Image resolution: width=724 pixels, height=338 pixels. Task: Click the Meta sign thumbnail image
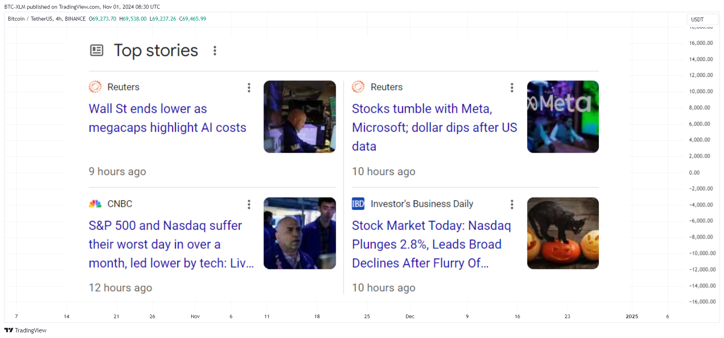[562, 117]
